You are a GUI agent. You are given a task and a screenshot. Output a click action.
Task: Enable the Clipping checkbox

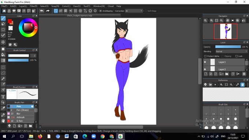[x=223, y=56]
